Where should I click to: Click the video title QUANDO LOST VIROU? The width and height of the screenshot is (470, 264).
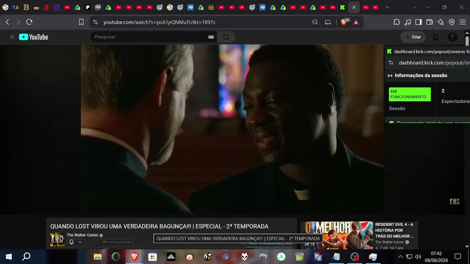pyautogui.click(x=159, y=227)
